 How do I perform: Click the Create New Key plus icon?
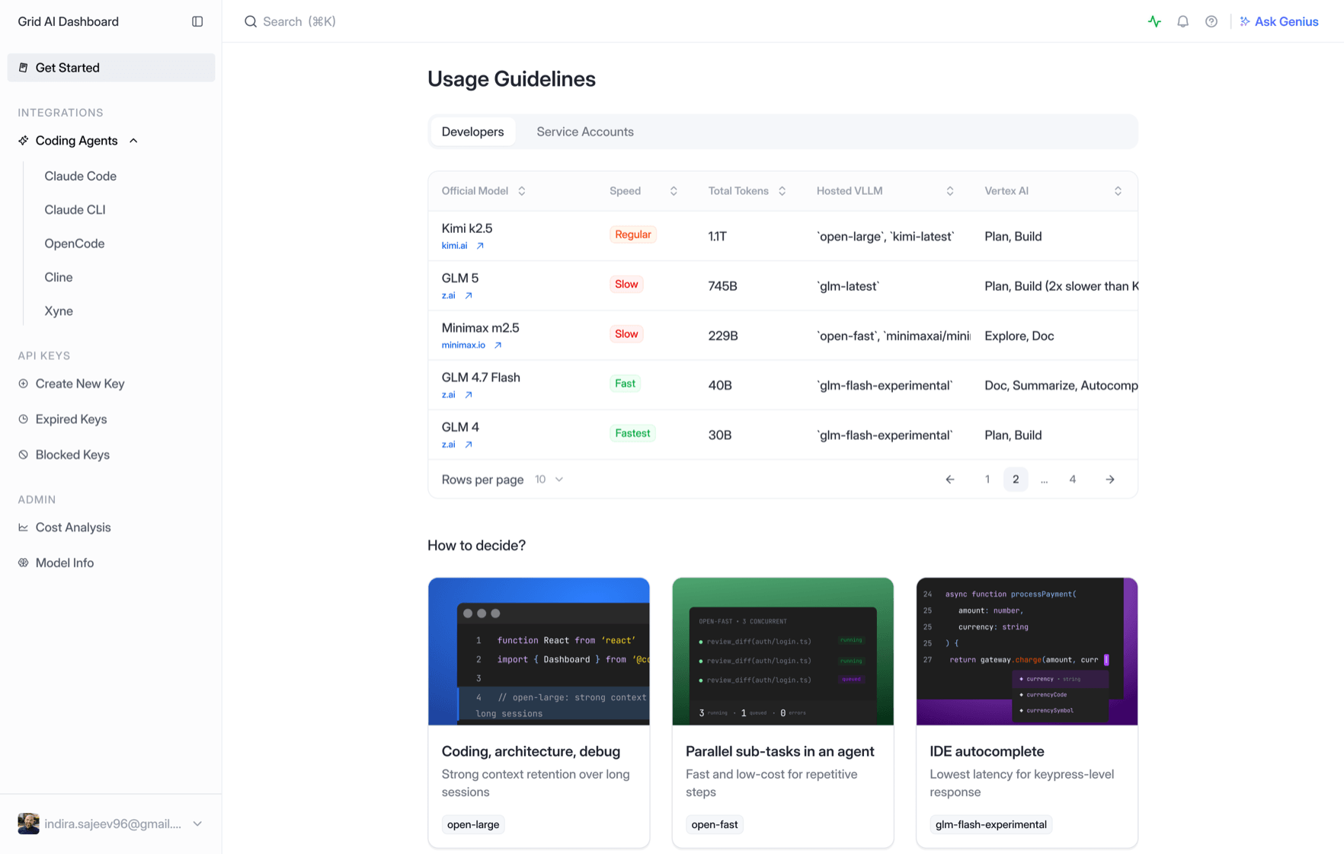24,384
